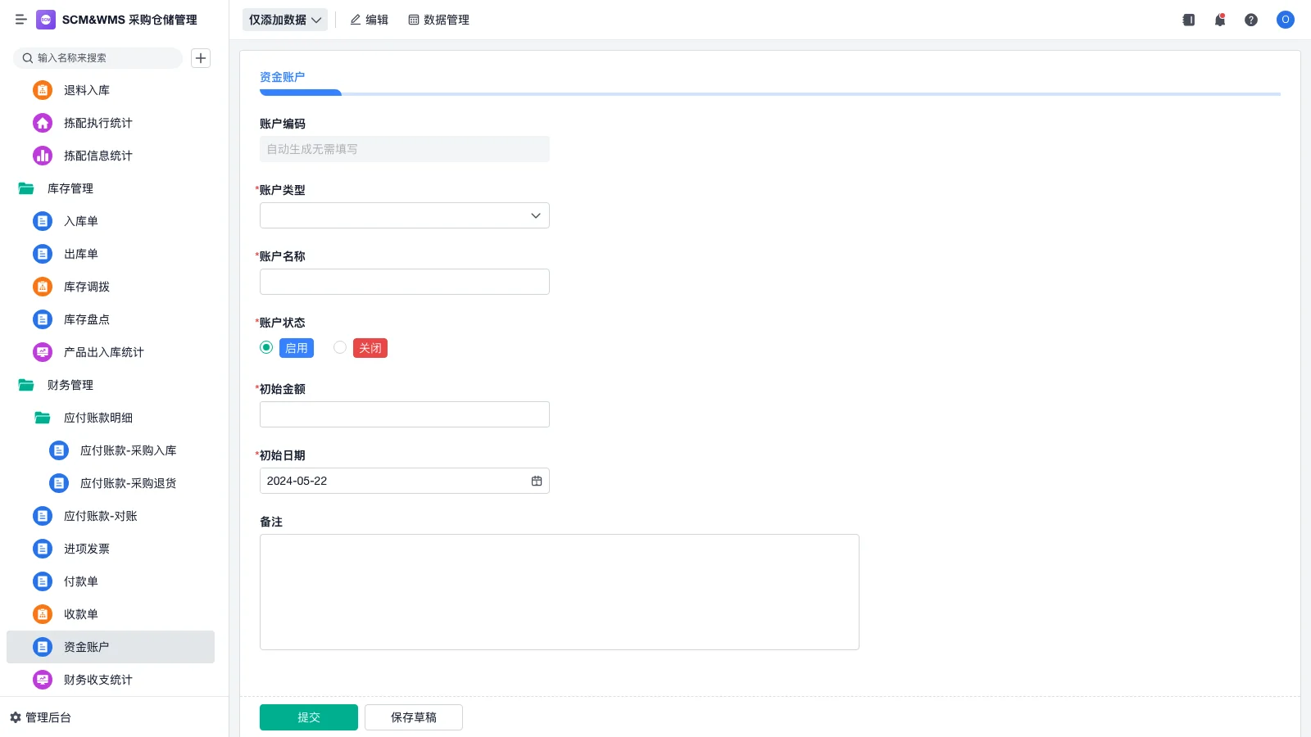Click the 库存调拨 orange icon

[43, 287]
